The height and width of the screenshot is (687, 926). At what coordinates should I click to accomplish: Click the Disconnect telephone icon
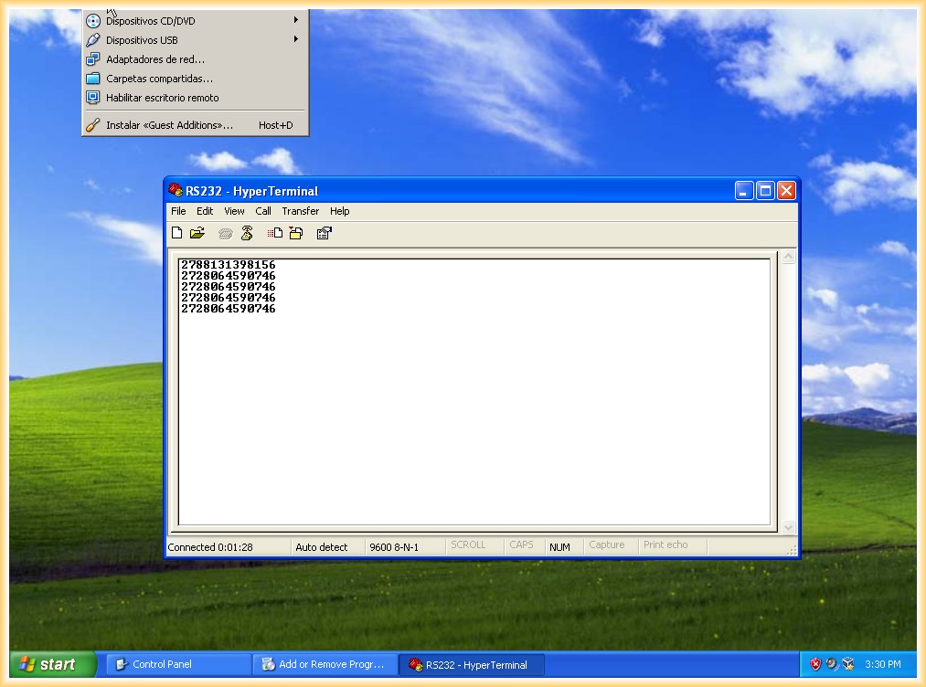coord(246,233)
